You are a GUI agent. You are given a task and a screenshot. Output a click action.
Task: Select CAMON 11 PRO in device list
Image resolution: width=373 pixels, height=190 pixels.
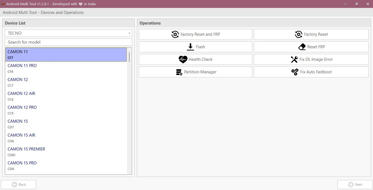pos(66,68)
